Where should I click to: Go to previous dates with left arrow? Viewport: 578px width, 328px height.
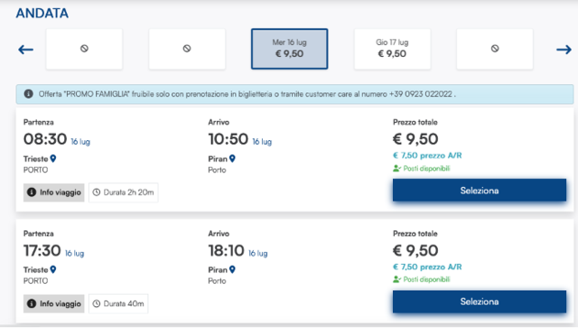point(26,50)
